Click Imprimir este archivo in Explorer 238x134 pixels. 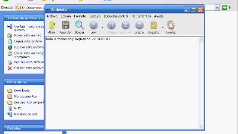(x=29, y=62)
